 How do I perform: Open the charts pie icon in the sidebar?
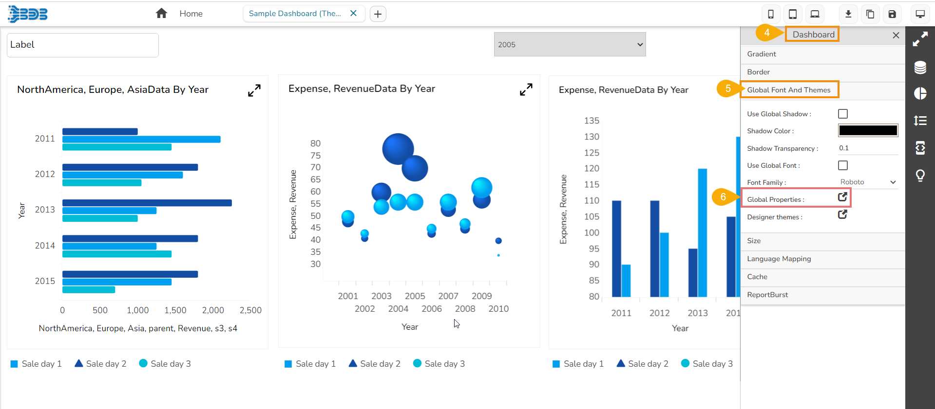pos(920,93)
